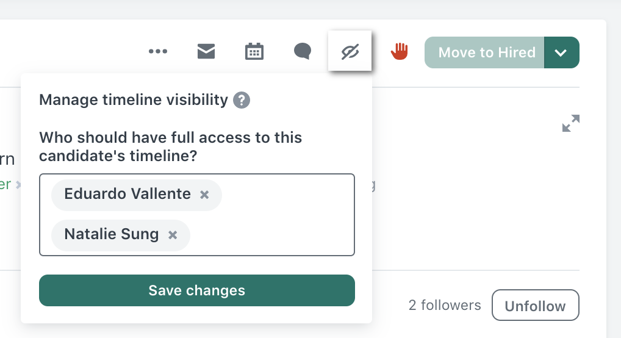Image resolution: width=621 pixels, height=338 pixels.
Task: Click the envelope email candidate icon
Action: click(206, 51)
